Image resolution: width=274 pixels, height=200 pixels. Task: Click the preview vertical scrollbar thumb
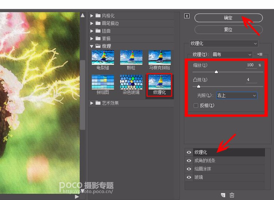(83, 95)
